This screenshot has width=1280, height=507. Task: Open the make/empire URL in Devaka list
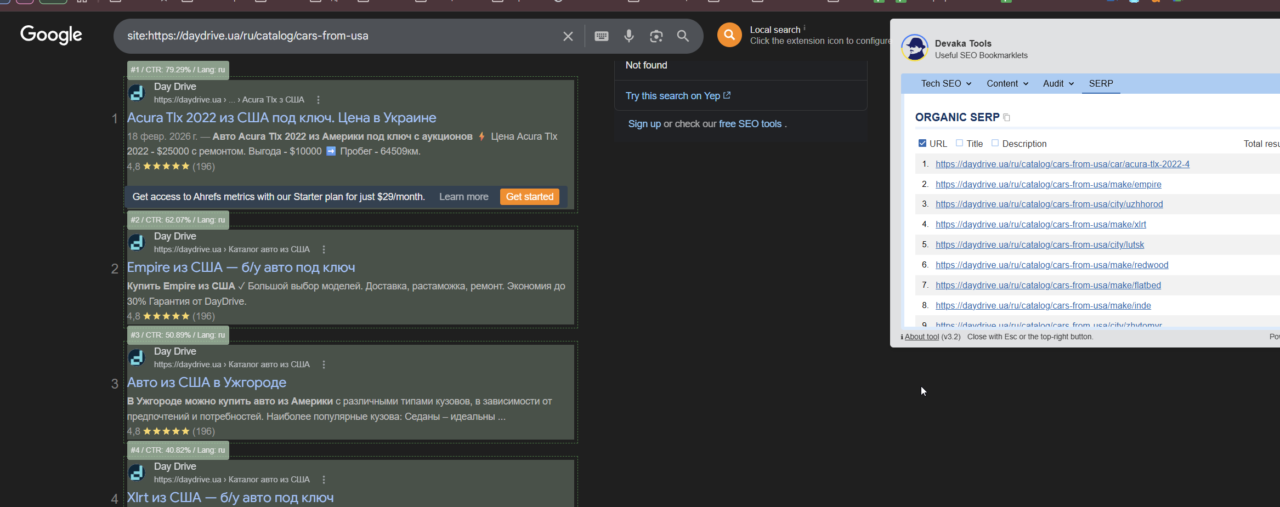1048,185
